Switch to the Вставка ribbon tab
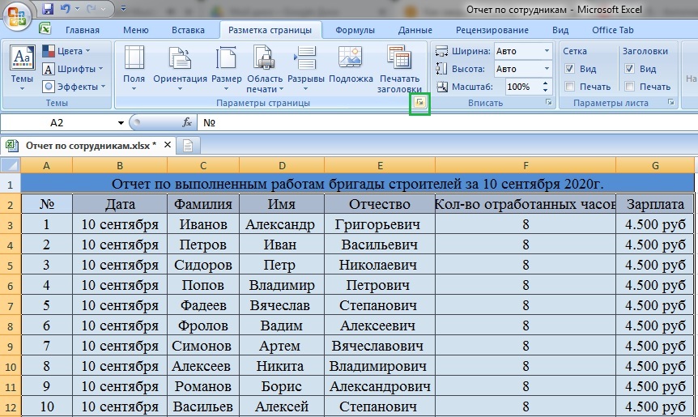The height and width of the screenshot is (417, 698). tap(188, 30)
